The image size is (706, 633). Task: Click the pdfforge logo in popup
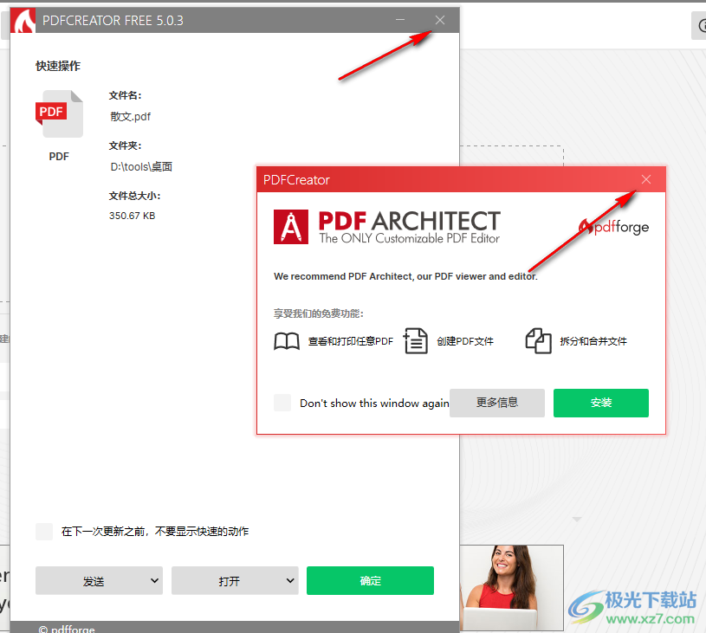coord(614,227)
